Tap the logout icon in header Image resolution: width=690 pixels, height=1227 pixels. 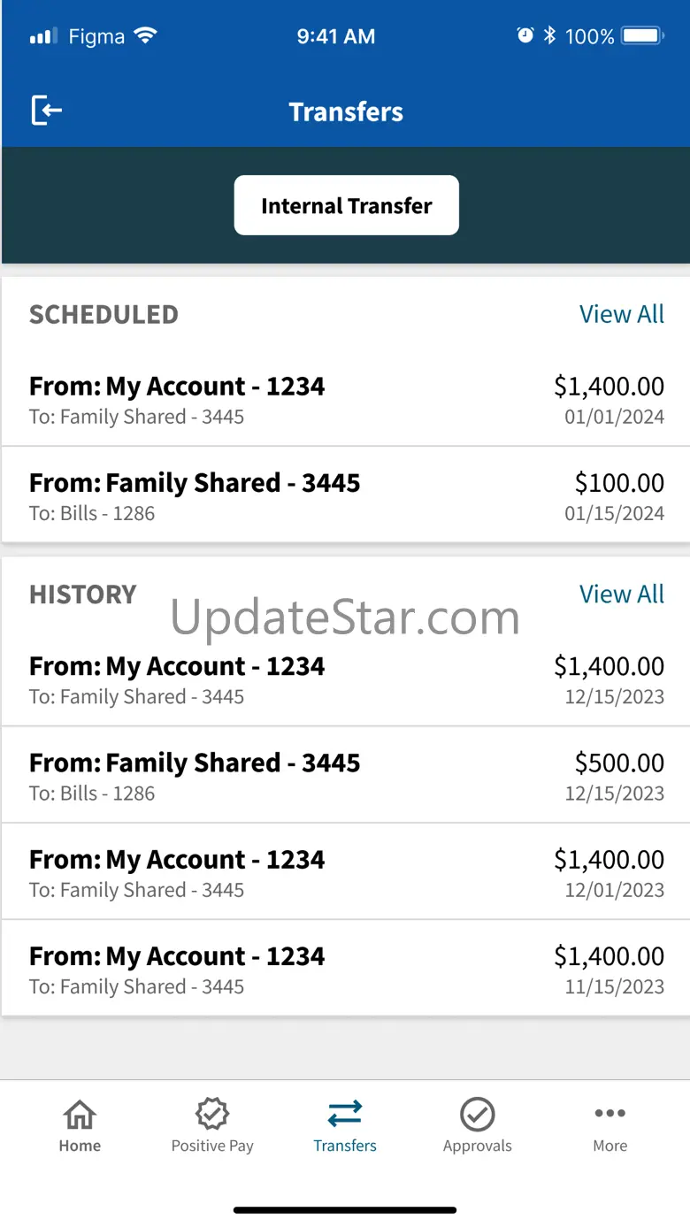(47, 111)
